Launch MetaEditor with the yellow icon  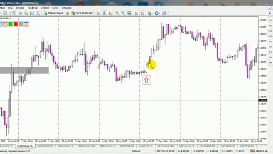(67, 13)
